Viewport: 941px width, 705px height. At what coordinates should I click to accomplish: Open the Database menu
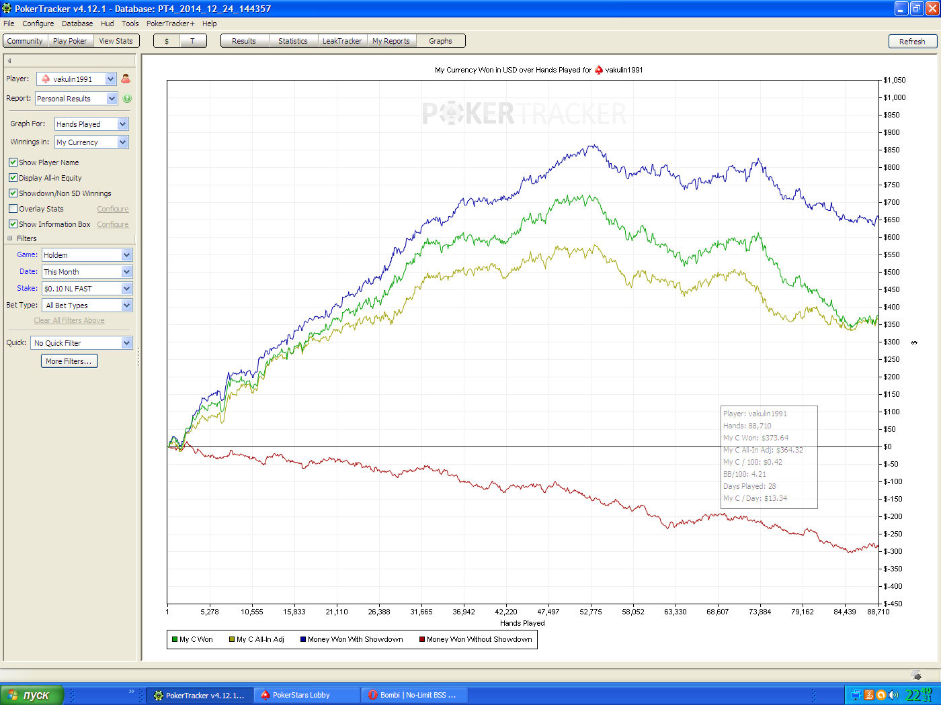77,23
